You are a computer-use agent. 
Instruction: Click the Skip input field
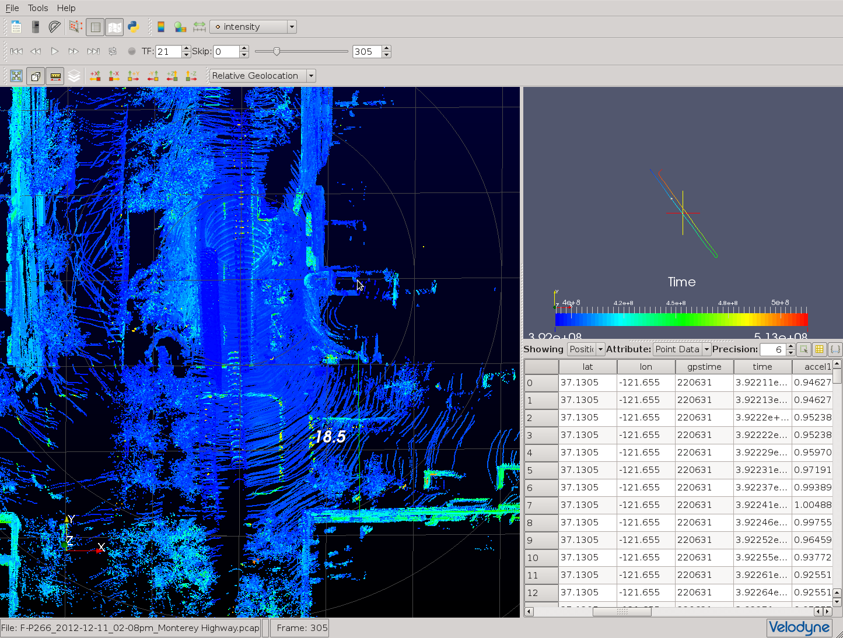click(226, 51)
